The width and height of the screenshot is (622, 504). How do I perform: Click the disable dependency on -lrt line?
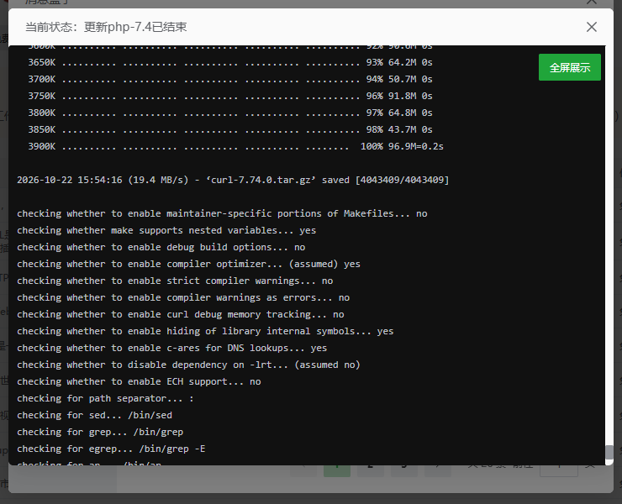pos(188,365)
